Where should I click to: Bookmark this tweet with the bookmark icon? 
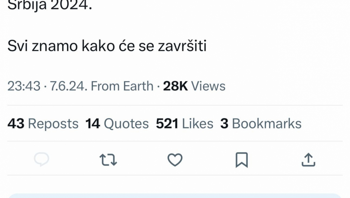click(x=241, y=160)
